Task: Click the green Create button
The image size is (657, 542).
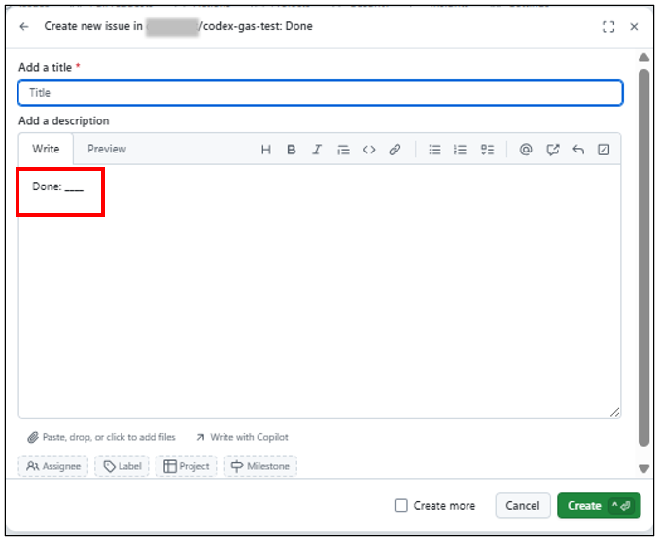Action: (599, 505)
